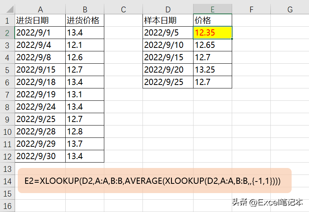Select column E header
The image size is (309, 212).
[x=212, y=9]
